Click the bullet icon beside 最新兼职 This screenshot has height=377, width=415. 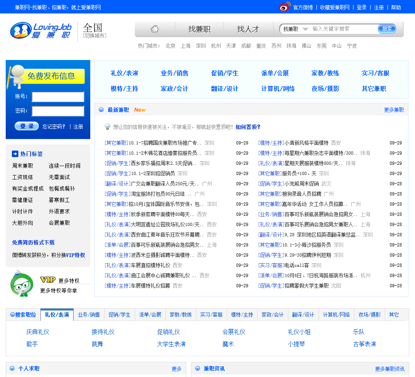[x=101, y=110]
